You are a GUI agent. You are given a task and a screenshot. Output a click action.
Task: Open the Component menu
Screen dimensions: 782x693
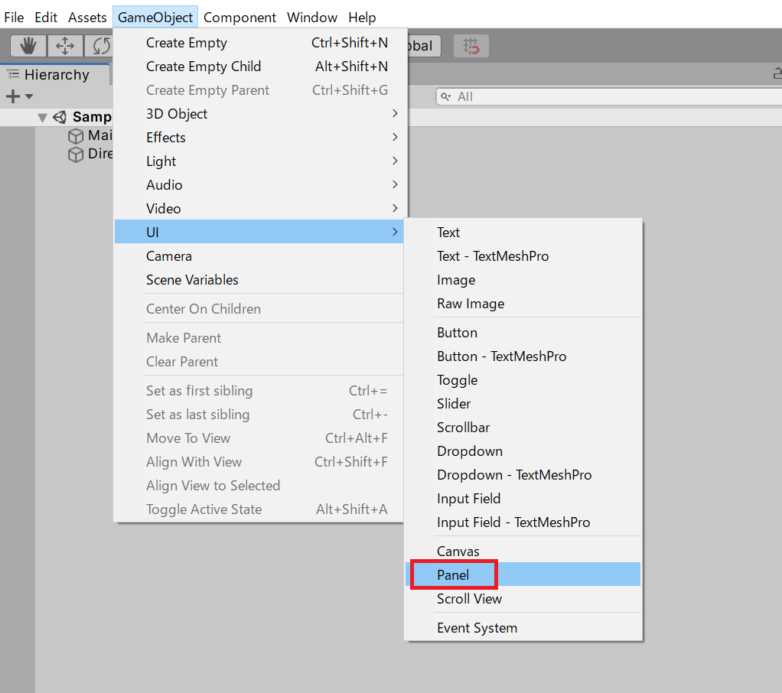tap(239, 17)
